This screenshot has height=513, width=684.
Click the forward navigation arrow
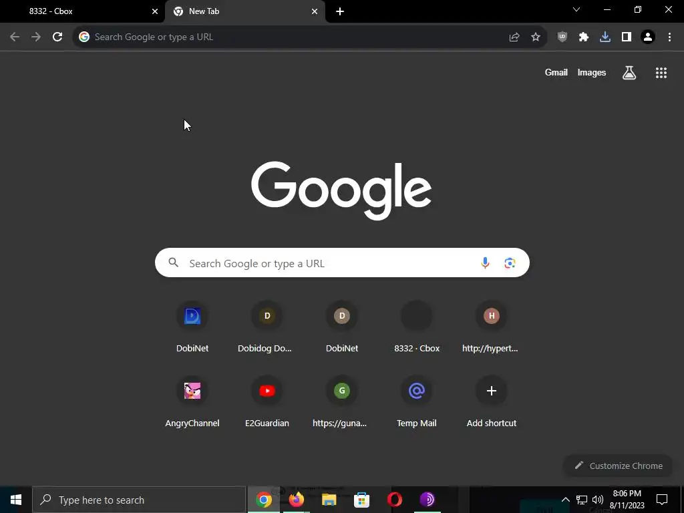point(36,37)
